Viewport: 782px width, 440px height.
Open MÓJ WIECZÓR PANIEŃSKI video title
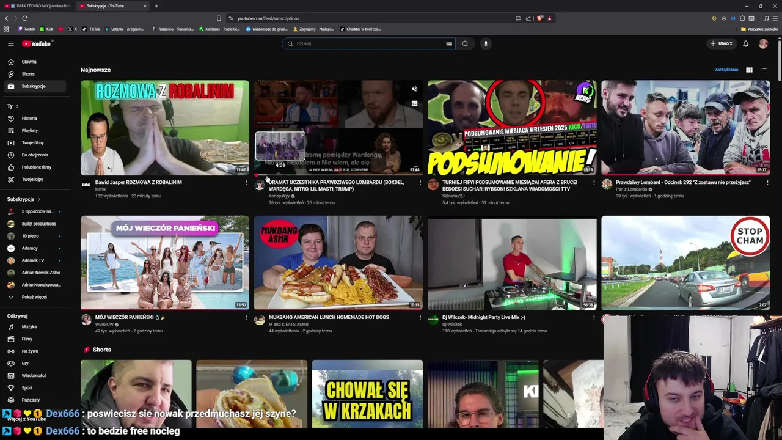(x=130, y=317)
